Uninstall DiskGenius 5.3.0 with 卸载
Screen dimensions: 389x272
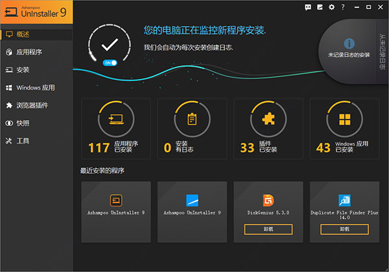tap(268, 229)
